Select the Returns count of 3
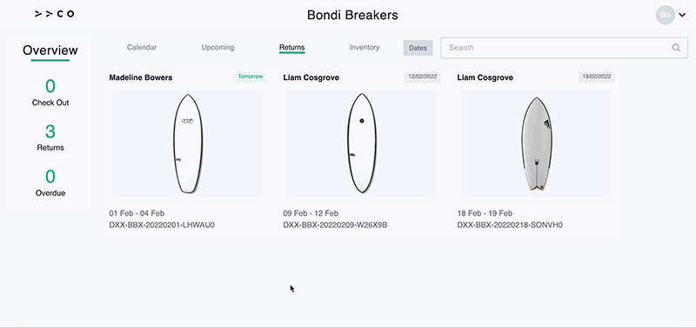 coord(50,131)
